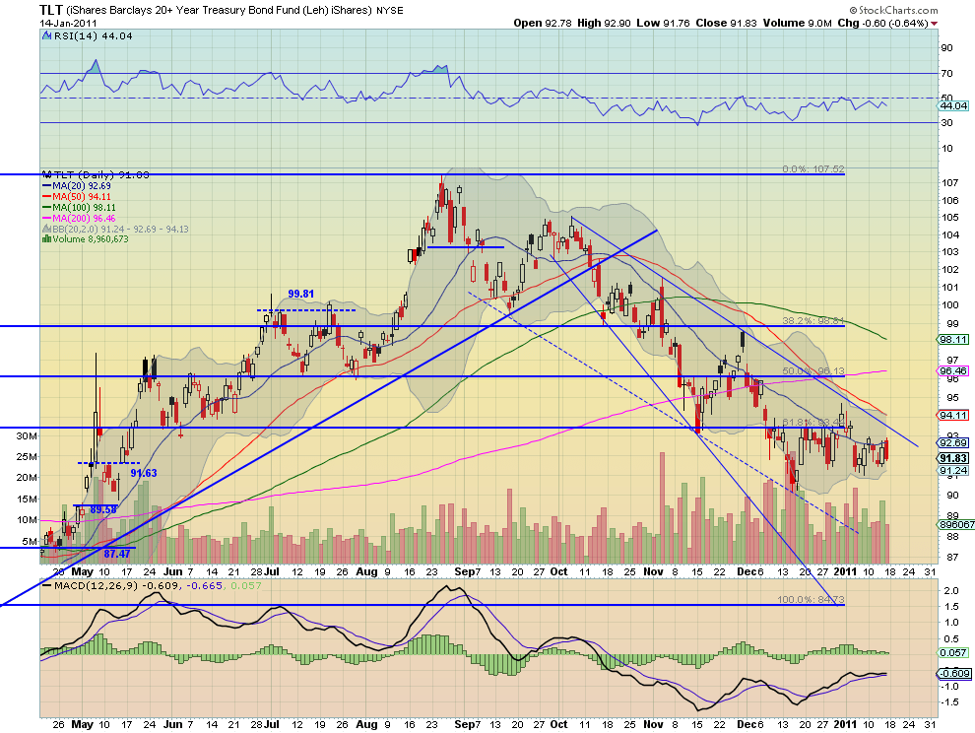Click the 0.0%: 107.52 Fibonacci label
The image size is (975, 733).
(813, 169)
